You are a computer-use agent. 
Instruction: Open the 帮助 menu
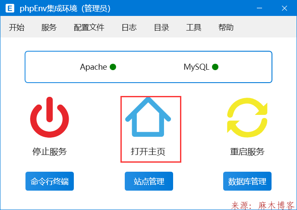(226, 28)
